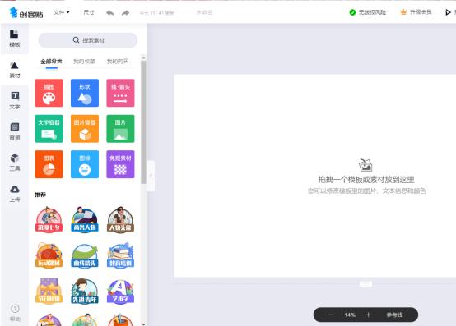Open the 素材 materials sidebar panel

click(x=15, y=70)
